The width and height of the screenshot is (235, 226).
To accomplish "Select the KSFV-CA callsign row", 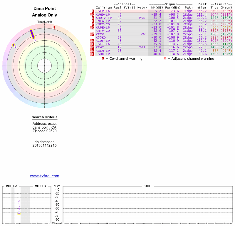I will (x=103, y=11).
